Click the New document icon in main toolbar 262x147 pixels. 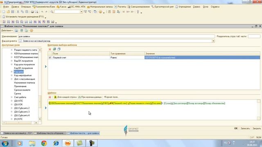[4, 12]
